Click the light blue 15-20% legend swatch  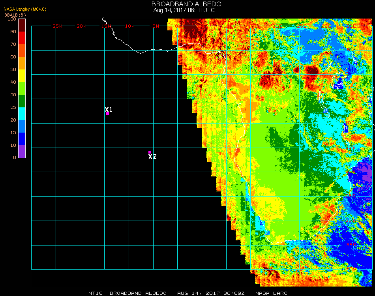22,126
